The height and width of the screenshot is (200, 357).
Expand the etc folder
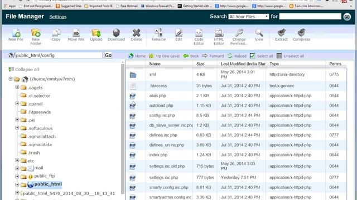[x=17, y=161]
